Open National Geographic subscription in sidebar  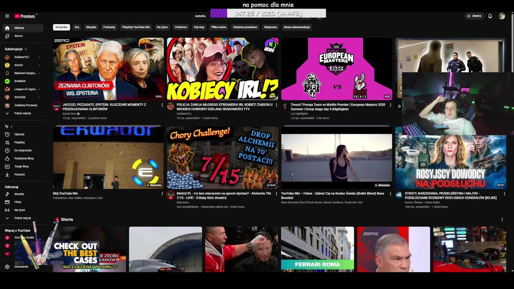23,73
